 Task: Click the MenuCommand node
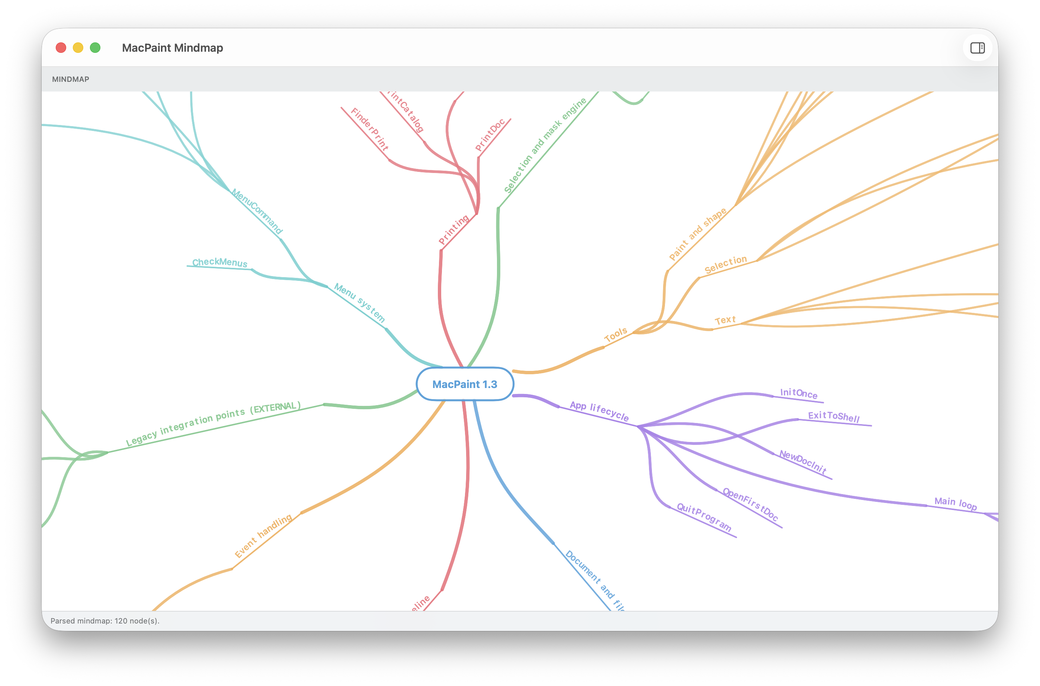[x=257, y=211]
